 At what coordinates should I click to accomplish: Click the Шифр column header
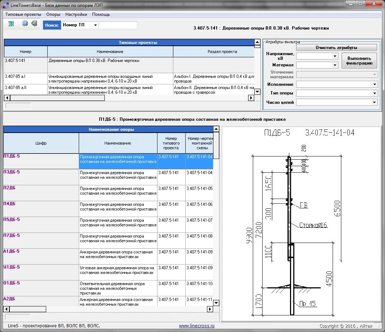41,143
